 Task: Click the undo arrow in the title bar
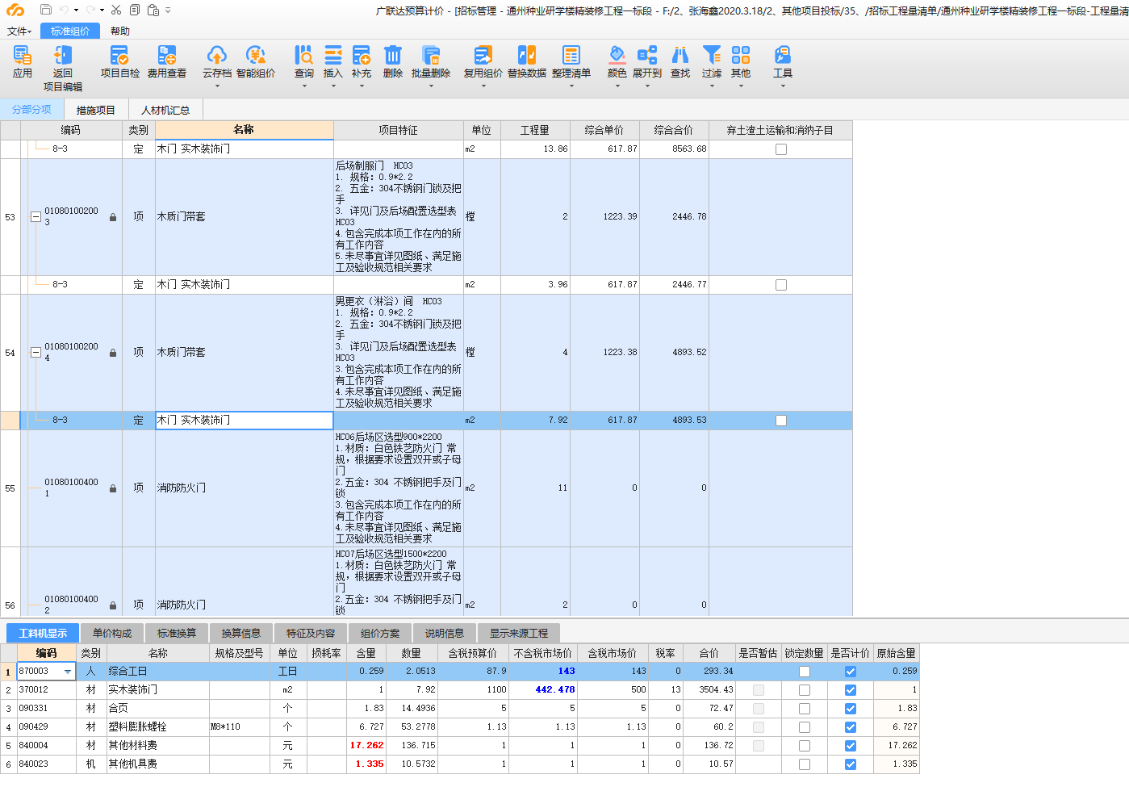click(64, 10)
